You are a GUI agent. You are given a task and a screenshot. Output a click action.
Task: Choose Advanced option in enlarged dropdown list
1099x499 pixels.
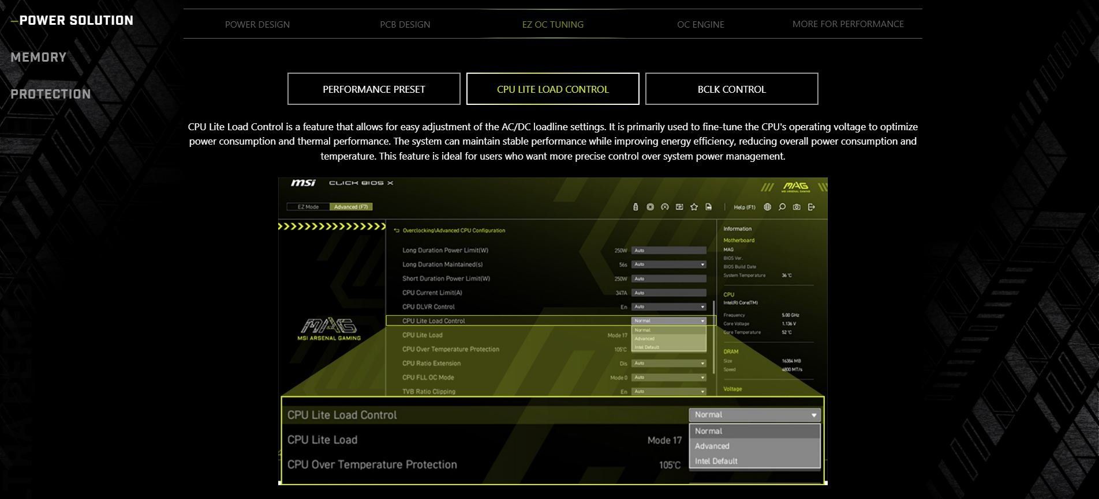coord(754,446)
